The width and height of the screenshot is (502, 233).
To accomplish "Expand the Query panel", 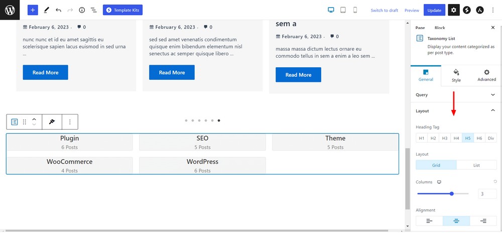I will point(456,95).
